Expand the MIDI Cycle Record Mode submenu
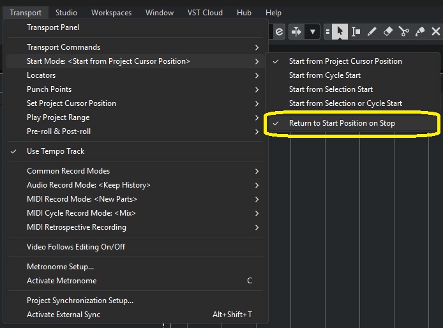The height and width of the screenshot is (328, 443). (135, 213)
